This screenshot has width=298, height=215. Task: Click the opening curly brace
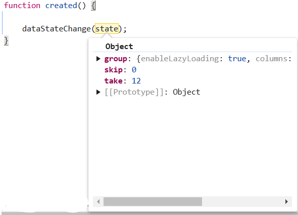93,6
